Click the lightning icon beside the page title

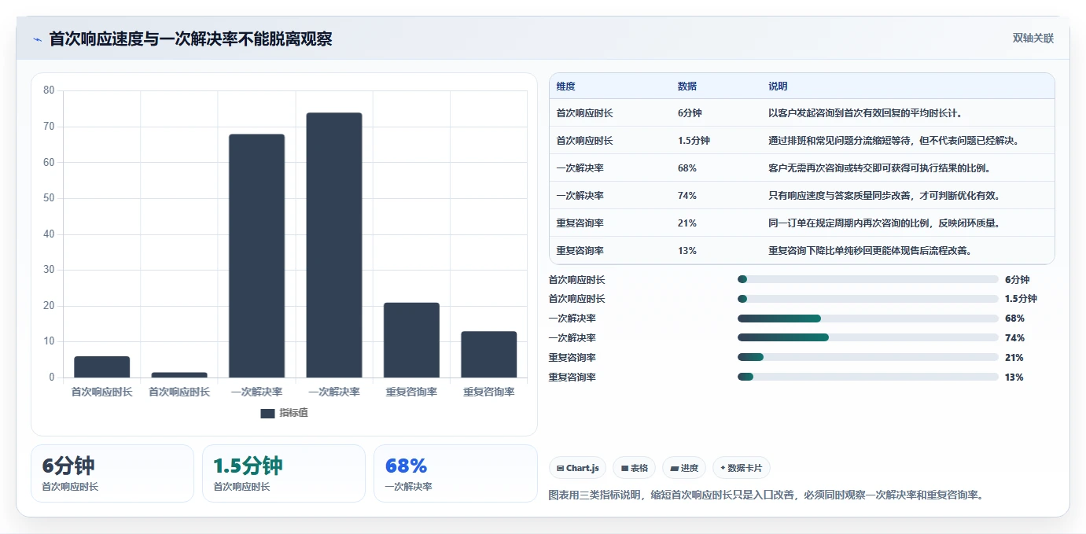37,39
